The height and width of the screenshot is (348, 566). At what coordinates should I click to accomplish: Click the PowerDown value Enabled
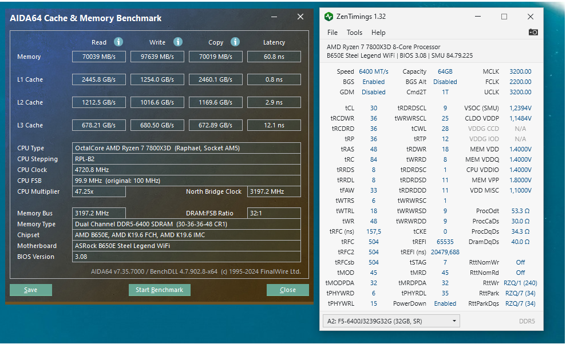(445, 303)
